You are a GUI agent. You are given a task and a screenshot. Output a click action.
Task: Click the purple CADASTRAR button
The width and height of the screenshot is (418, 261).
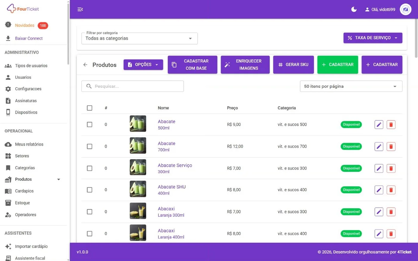(x=382, y=65)
